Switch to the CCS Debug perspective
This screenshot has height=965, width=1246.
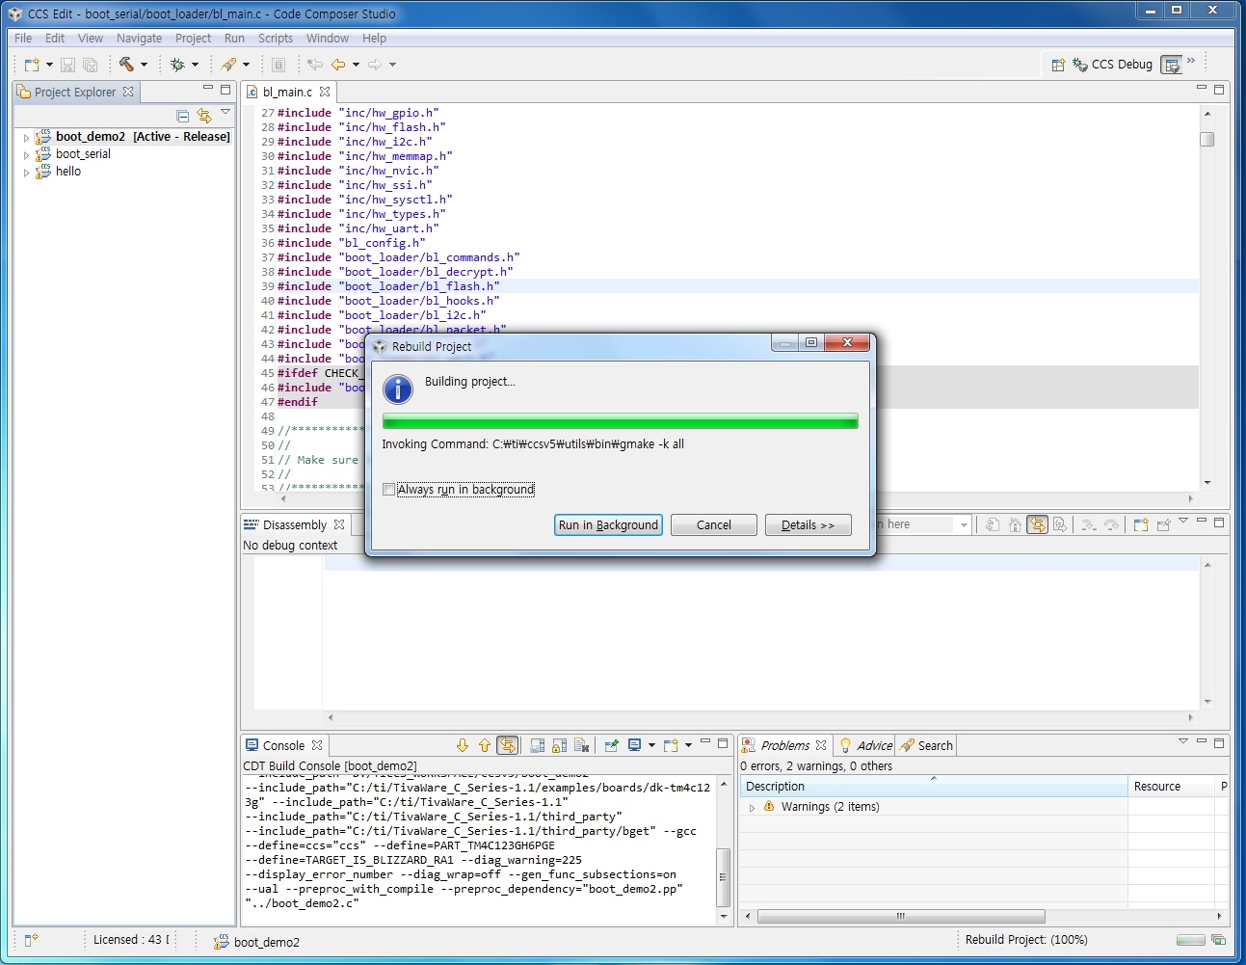1112,65
